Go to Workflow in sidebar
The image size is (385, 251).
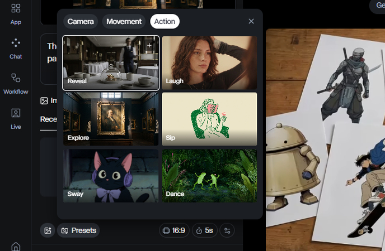click(16, 83)
